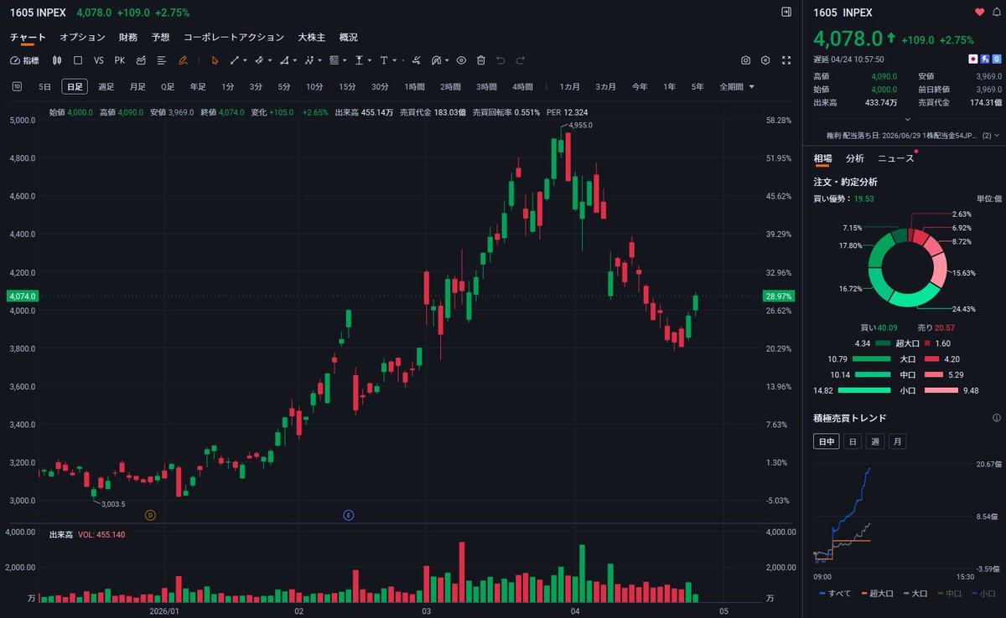The image size is (1006, 618).
Task: Switch to 概況 tab
Action: [348, 37]
